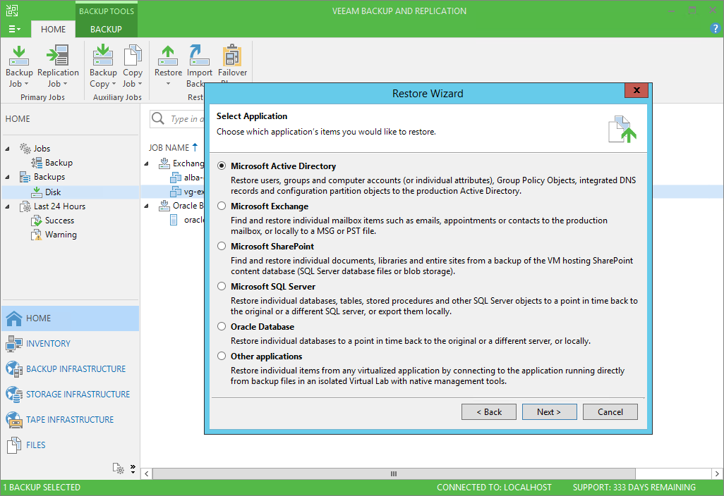Open the BACKUP INFRASTRUCTURE view
The height and width of the screenshot is (496, 724).
[x=70, y=368]
